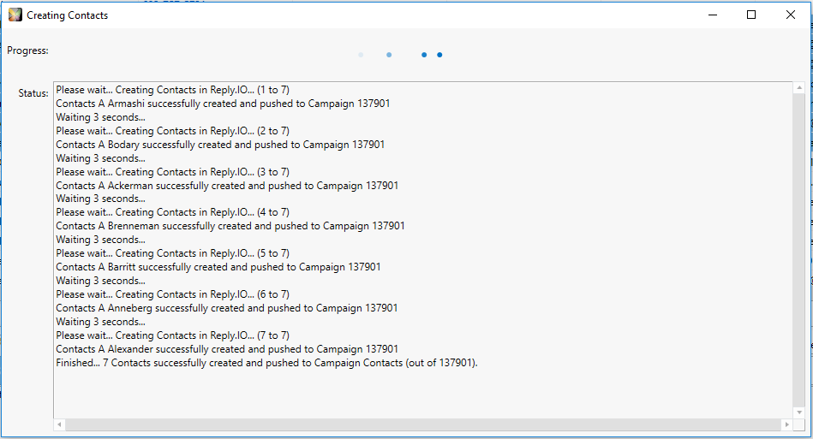813x439 pixels.
Task: Select the 'Contacts A Brenneman successfully created' line
Action: [x=230, y=226]
